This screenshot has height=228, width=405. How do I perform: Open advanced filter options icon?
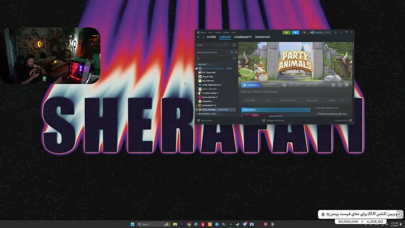click(234, 58)
